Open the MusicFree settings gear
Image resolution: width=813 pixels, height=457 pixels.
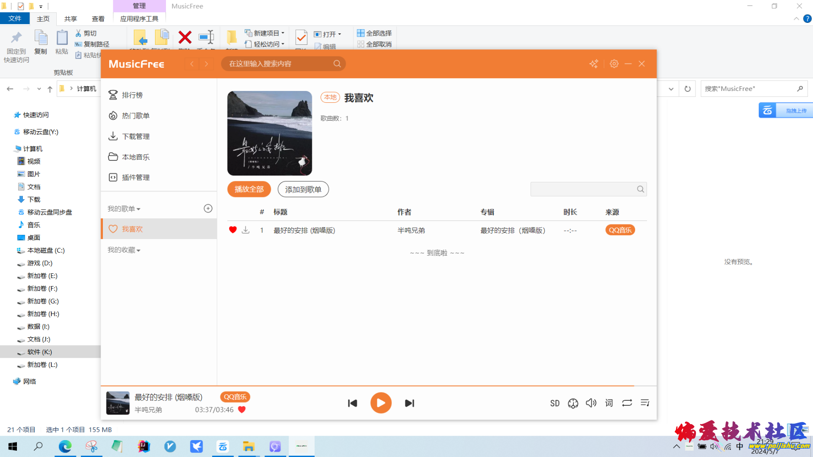[x=614, y=64]
